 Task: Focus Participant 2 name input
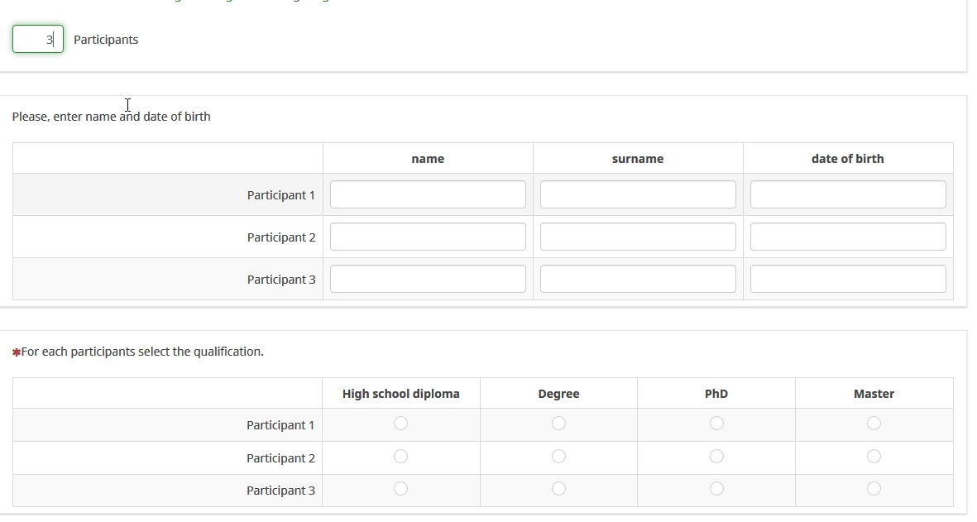click(428, 237)
